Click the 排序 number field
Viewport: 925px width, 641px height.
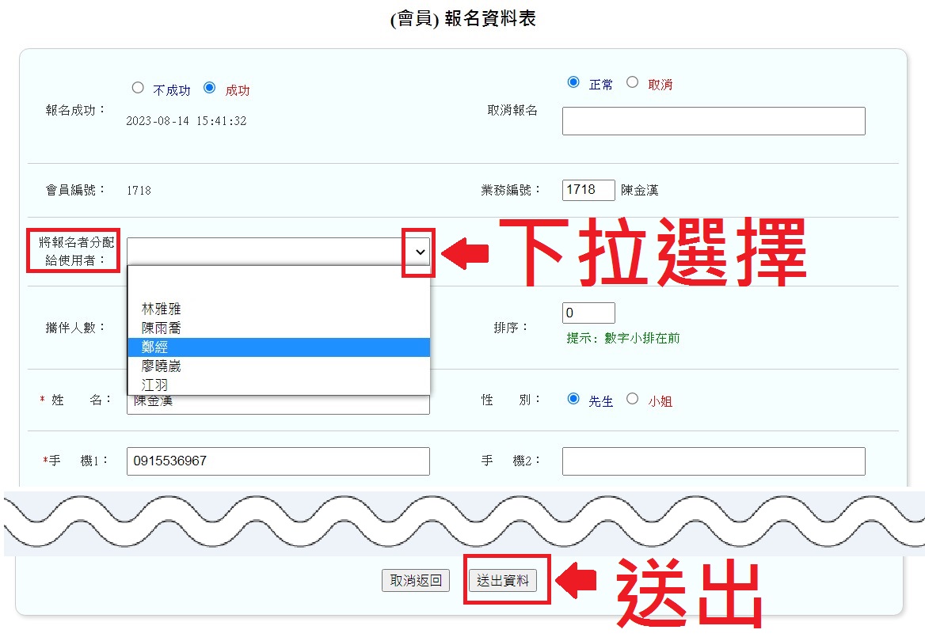click(x=588, y=313)
